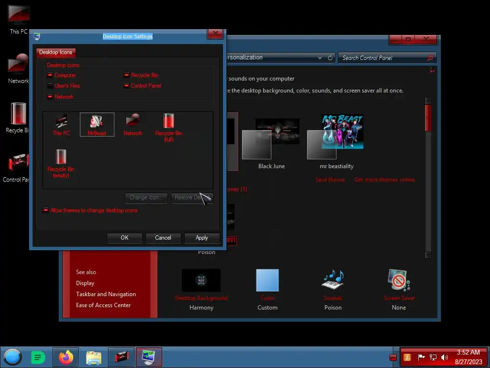
Task: Switch to Personalization taskbar item
Action: click(x=149, y=357)
